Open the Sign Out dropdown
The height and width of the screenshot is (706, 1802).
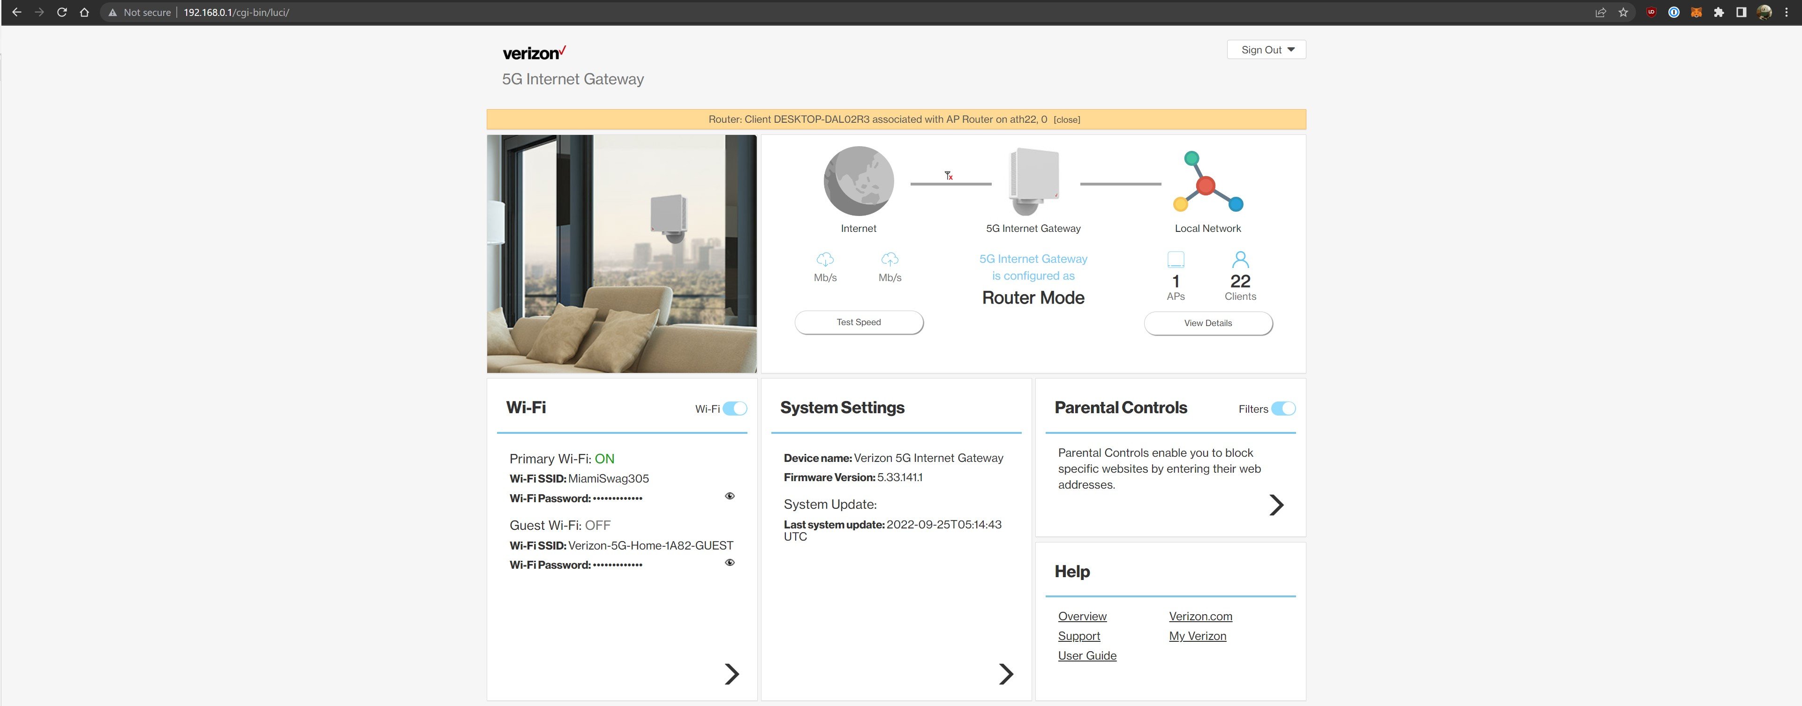[x=1266, y=50]
